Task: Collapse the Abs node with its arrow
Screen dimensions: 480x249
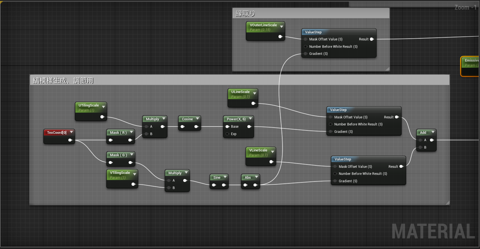Action: [x=256, y=177]
